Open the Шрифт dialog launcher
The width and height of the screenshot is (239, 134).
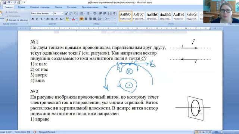point(76,24)
